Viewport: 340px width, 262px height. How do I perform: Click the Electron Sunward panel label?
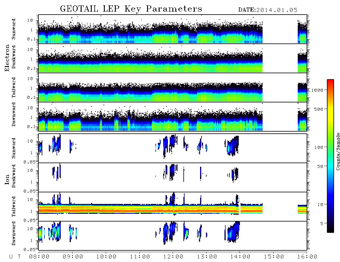coord(14,29)
